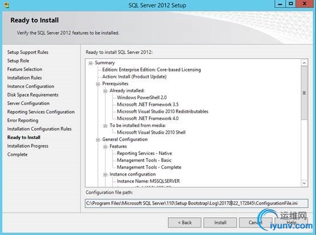Minimize the SQL Server Setup window
This screenshot has width=316, height=235.
[280, 4]
